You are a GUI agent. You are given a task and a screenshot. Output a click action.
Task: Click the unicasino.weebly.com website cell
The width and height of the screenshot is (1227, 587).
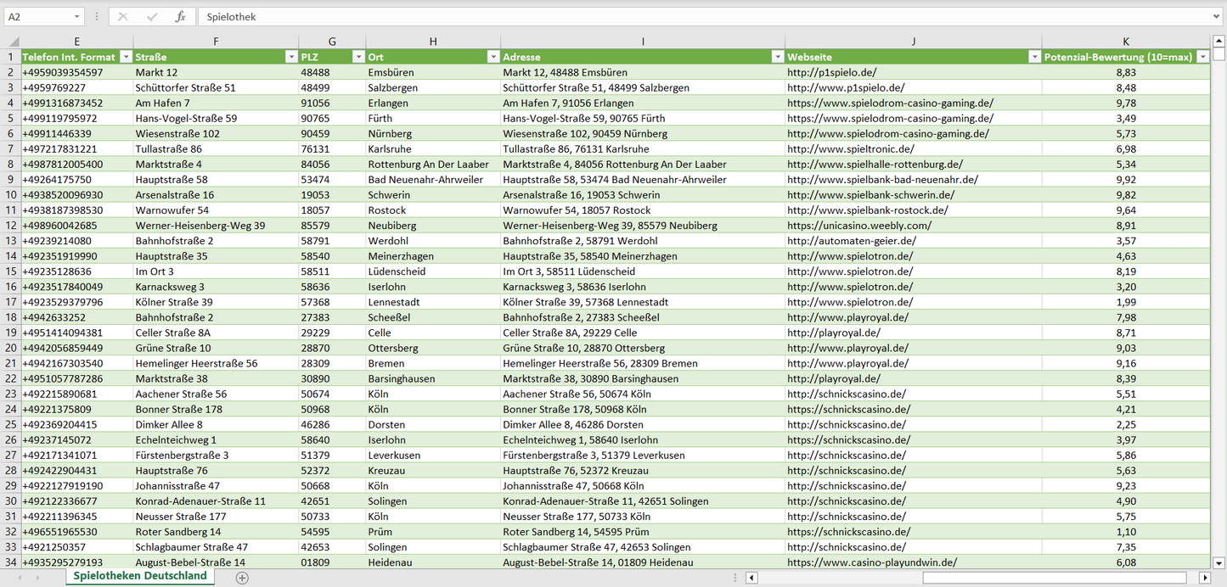[858, 226]
